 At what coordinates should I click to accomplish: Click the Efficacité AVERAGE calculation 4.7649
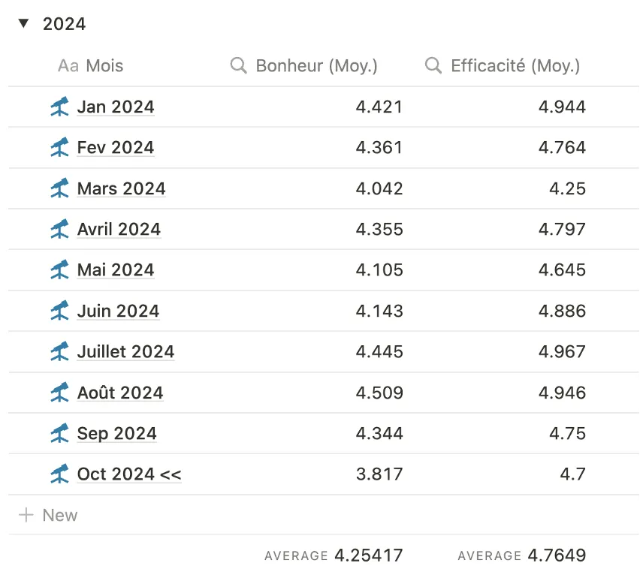[522, 555]
